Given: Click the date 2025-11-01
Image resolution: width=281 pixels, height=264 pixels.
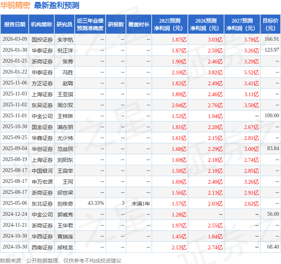Looking at the screenshot, I should tap(15, 116).
